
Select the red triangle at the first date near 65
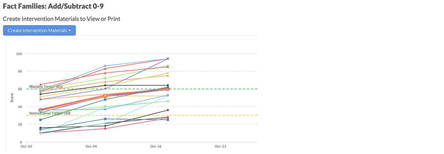pos(41,85)
